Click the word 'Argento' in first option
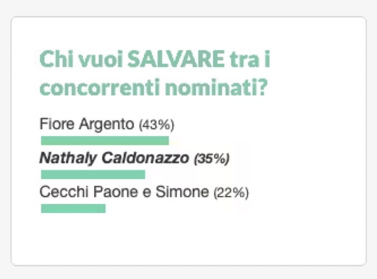377x279 pixels. [x=107, y=125]
